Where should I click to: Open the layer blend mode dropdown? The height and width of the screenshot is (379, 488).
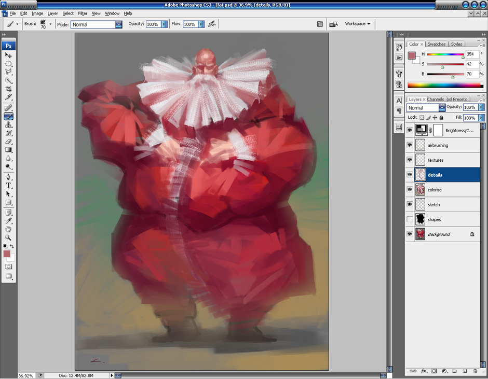click(x=442, y=108)
